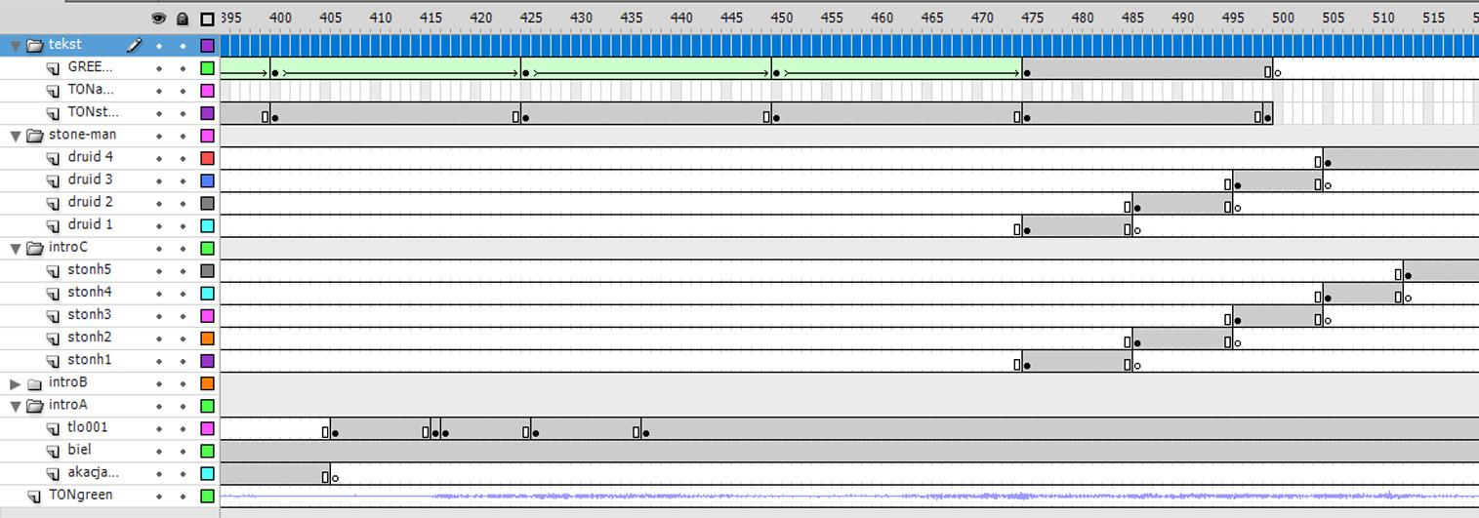Hide the tlo001 layer using its visibility dot
The image size is (1479, 518).
coord(159,428)
